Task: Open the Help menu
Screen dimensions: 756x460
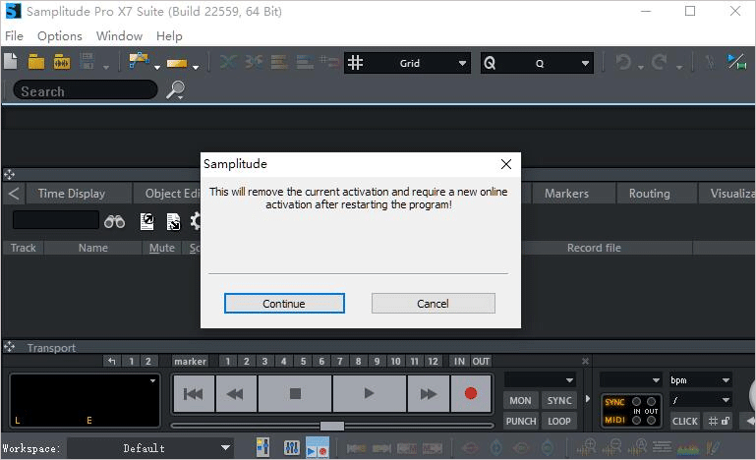Action: tap(169, 36)
